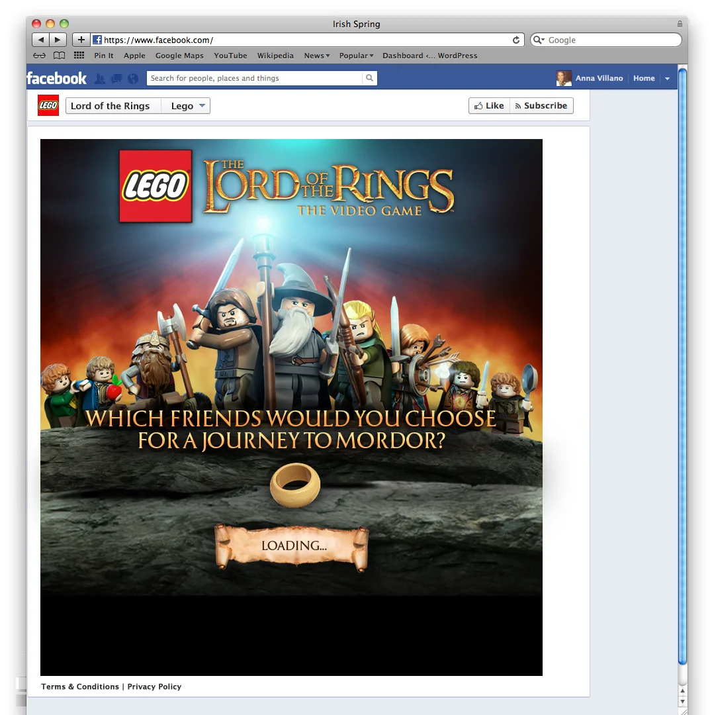
Task: Subscribe to the Lego page
Action: [541, 105]
